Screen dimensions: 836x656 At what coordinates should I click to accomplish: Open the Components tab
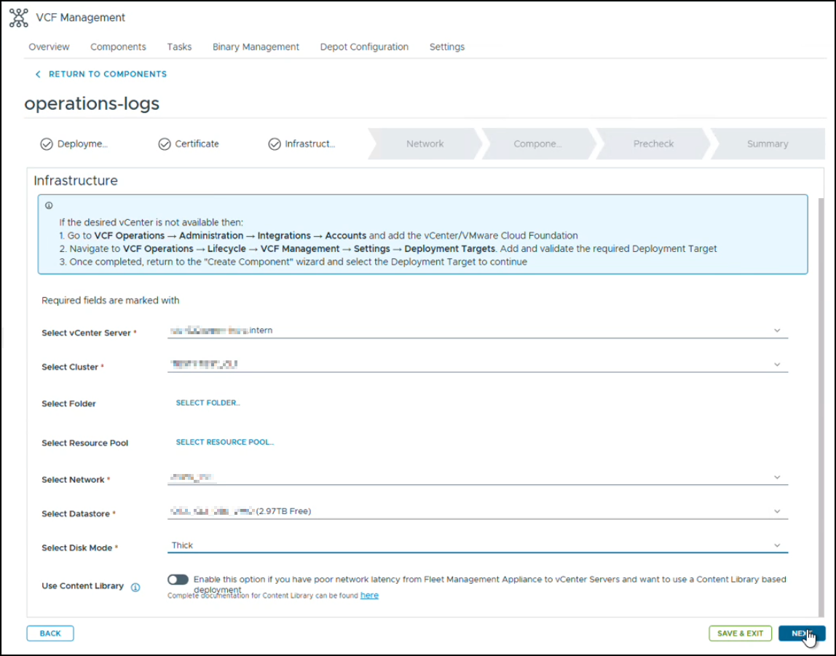pyautogui.click(x=118, y=47)
